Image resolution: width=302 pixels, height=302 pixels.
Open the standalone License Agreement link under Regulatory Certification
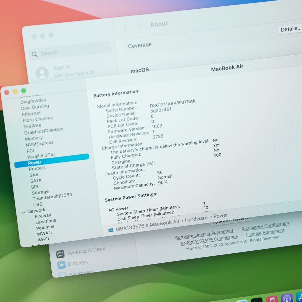pyautogui.click(x=265, y=233)
